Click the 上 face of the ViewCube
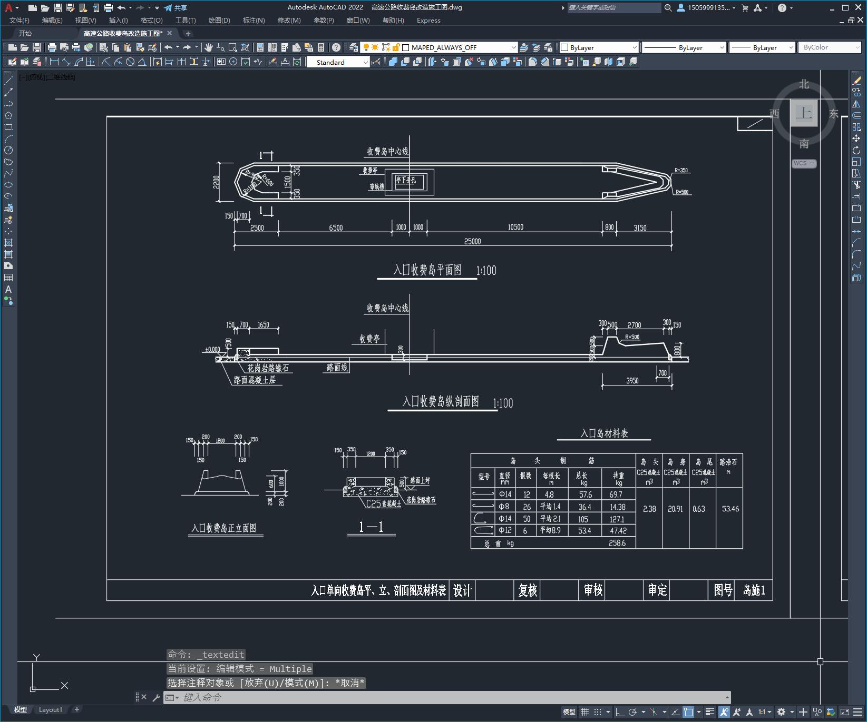This screenshot has width=867, height=722. [x=804, y=113]
